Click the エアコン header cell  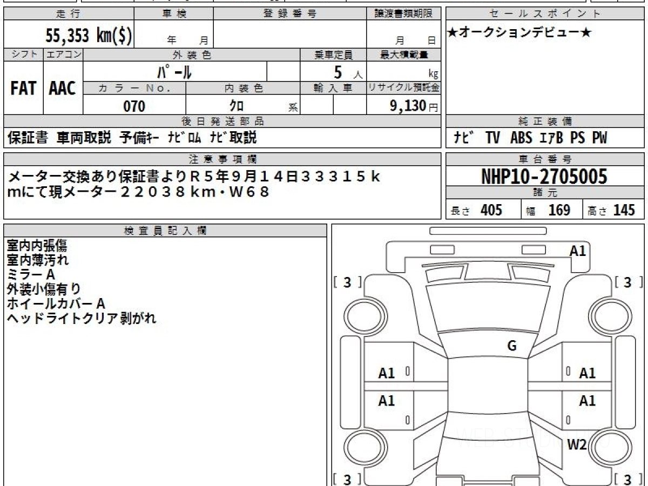(x=63, y=55)
